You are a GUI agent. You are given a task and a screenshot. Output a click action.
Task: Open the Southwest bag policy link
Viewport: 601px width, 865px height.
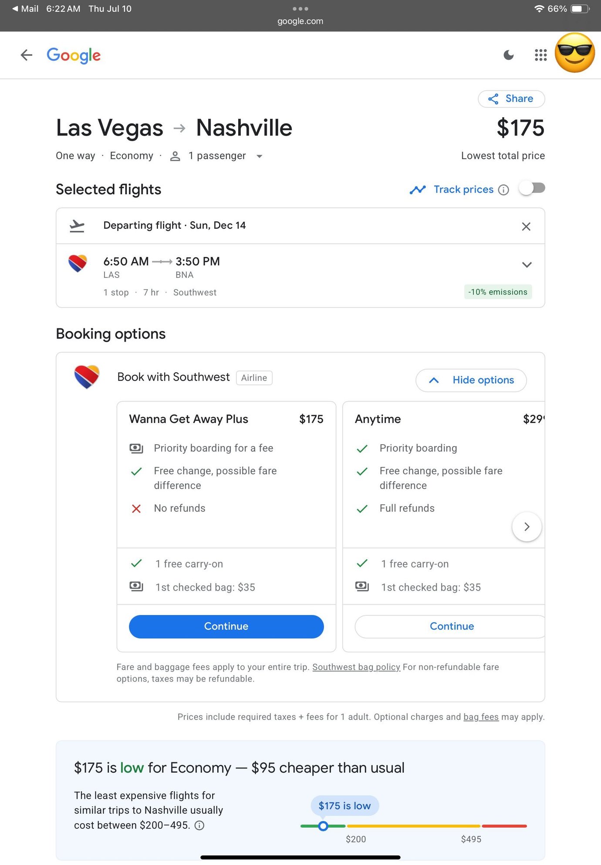(x=356, y=667)
